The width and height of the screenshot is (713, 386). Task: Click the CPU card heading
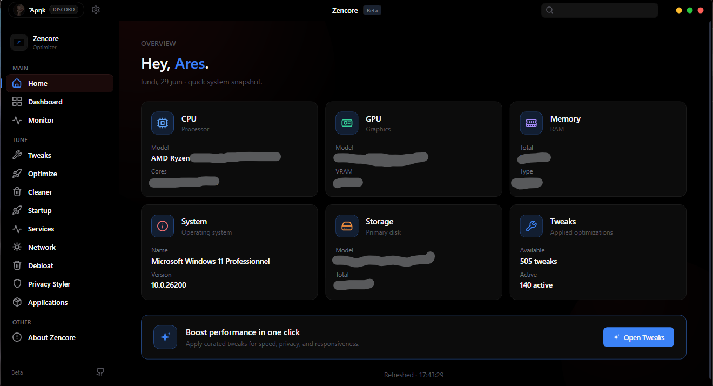[189, 119]
